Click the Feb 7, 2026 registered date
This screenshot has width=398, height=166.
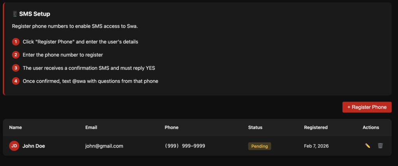316,146
